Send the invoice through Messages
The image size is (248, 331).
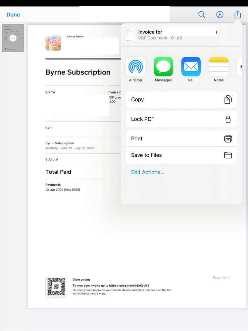click(163, 67)
